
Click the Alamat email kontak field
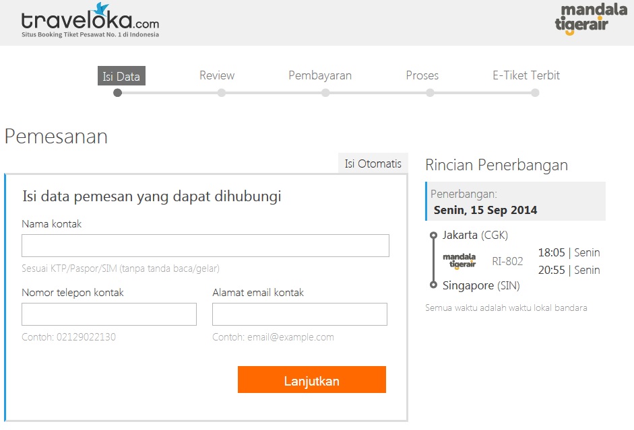click(x=300, y=314)
